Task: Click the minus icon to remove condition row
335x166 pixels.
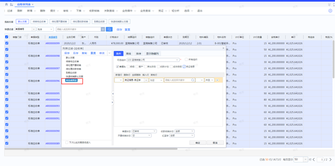Action: click(x=217, y=80)
